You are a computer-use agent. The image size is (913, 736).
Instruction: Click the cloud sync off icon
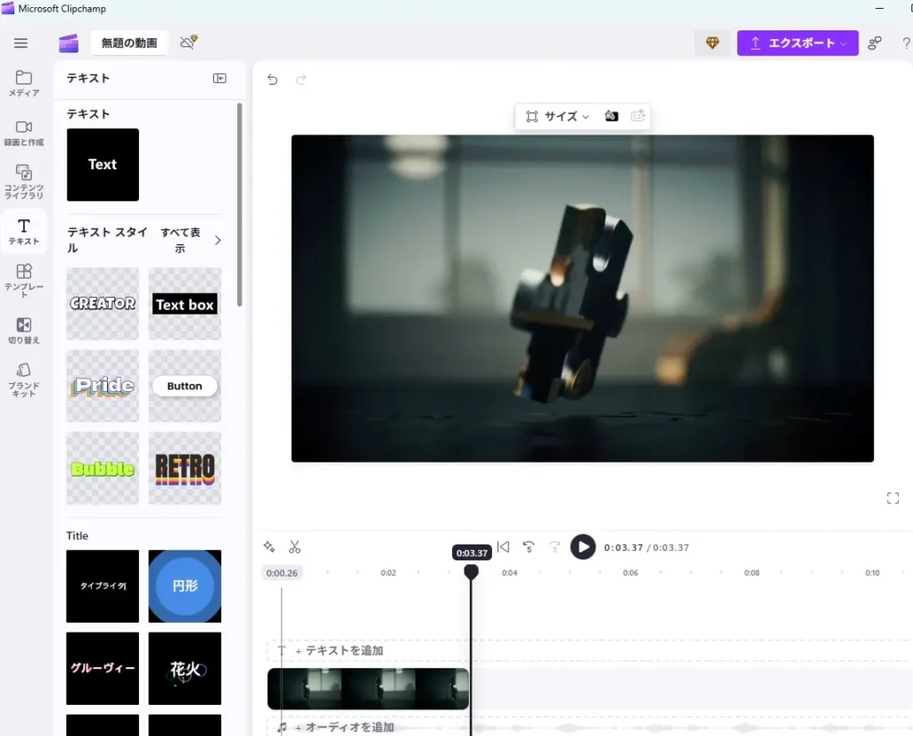(189, 42)
